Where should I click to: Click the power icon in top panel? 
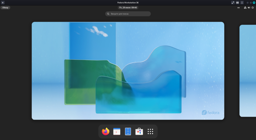click(252, 7)
